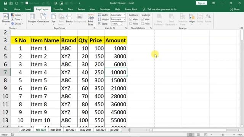Click the Rotate objects icon
244x137 pixels.
tap(208, 19)
